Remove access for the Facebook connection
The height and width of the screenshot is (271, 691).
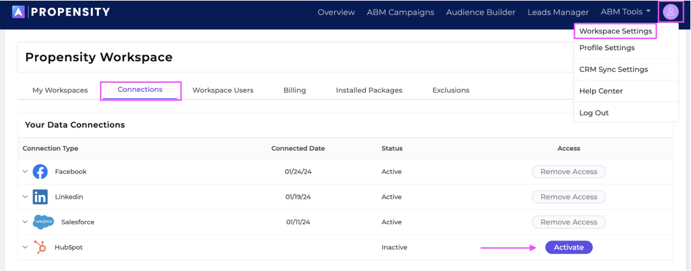pos(569,172)
